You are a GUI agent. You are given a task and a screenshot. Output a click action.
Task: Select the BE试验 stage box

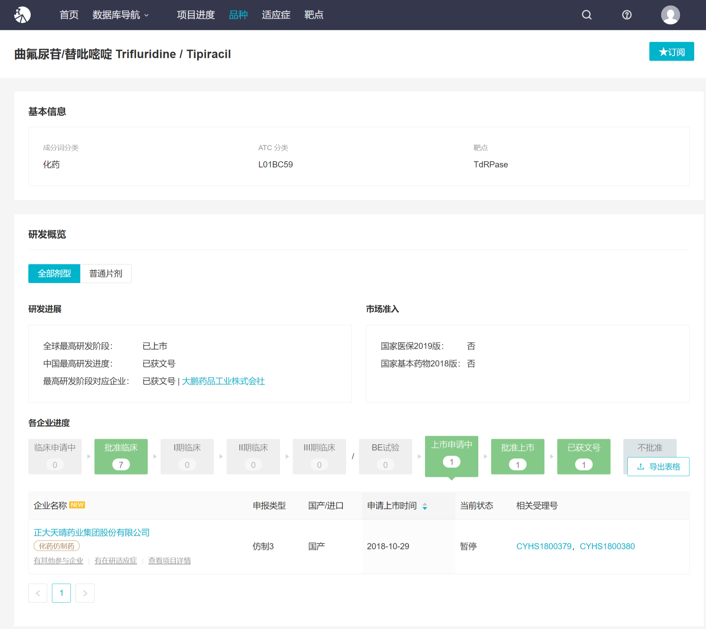coord(385,456)
